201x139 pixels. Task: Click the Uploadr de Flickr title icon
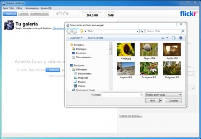(4, 3)
